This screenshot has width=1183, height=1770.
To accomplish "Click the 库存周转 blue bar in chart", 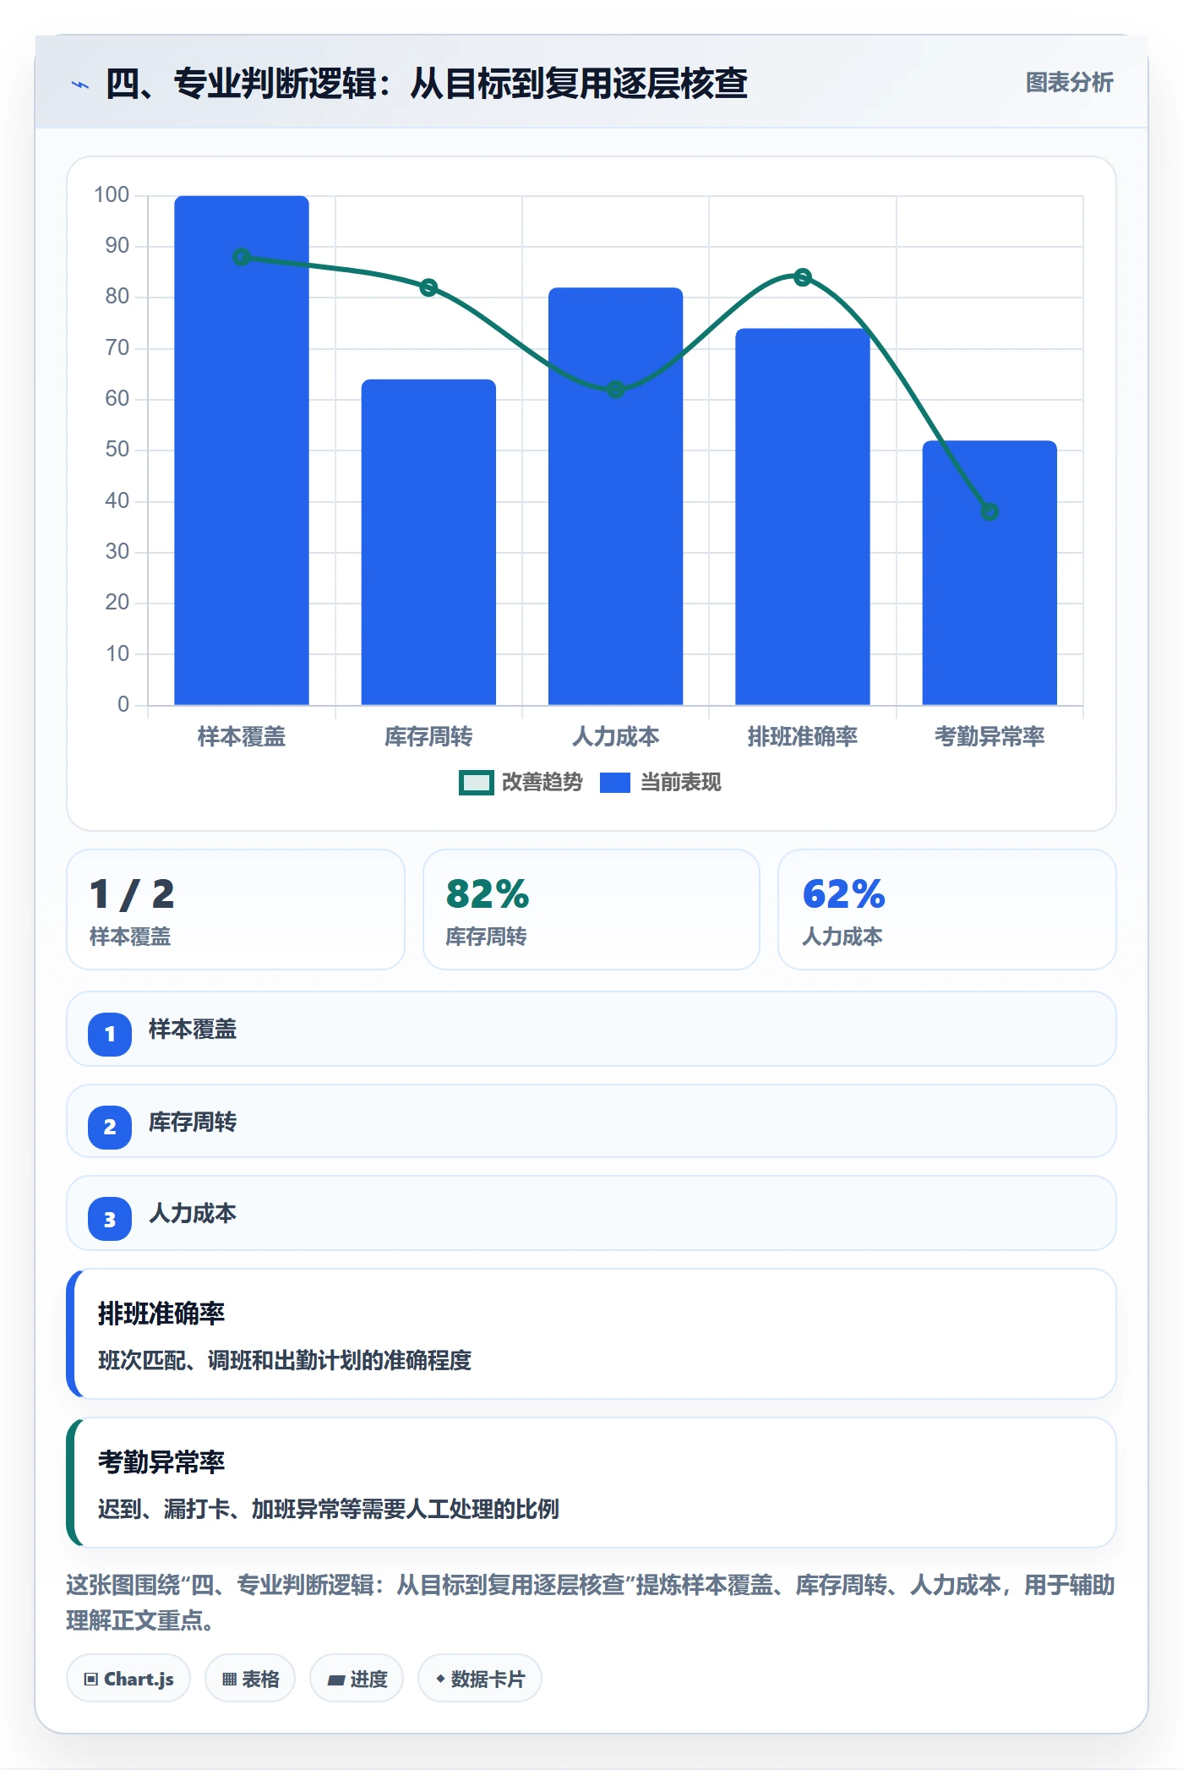I will click(428, 542).
